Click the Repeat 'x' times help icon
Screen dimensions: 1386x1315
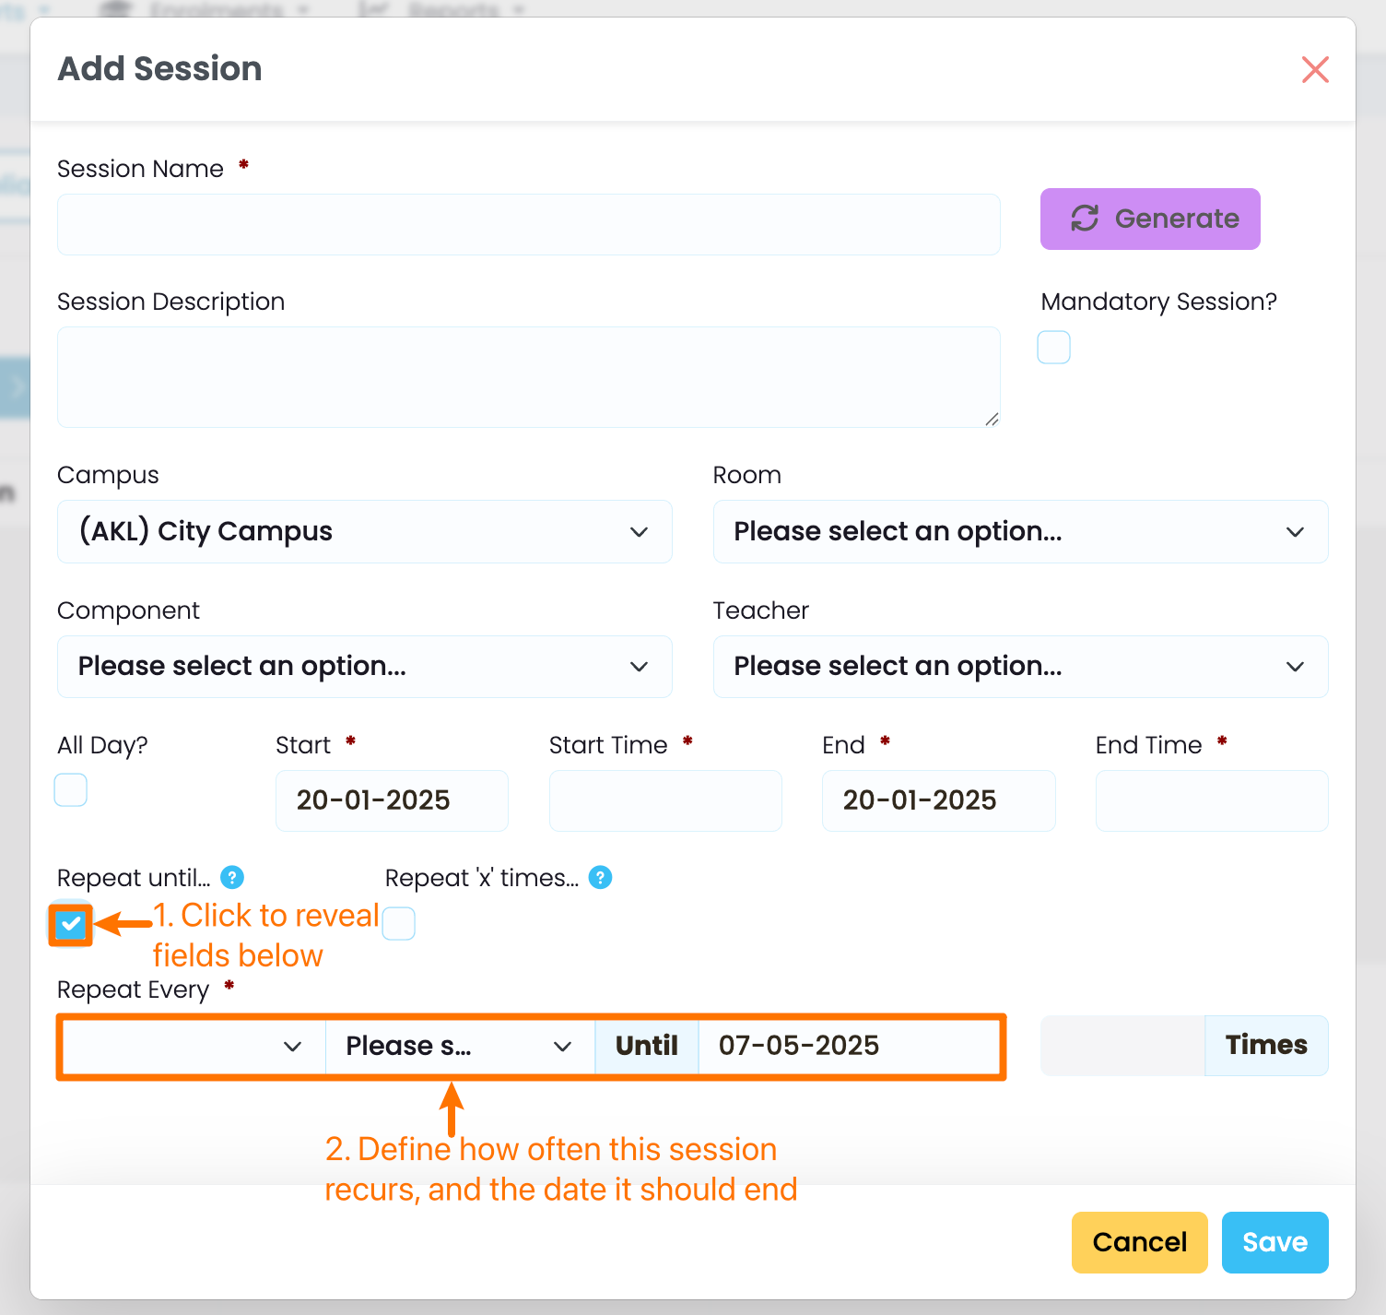pos(601,877)
